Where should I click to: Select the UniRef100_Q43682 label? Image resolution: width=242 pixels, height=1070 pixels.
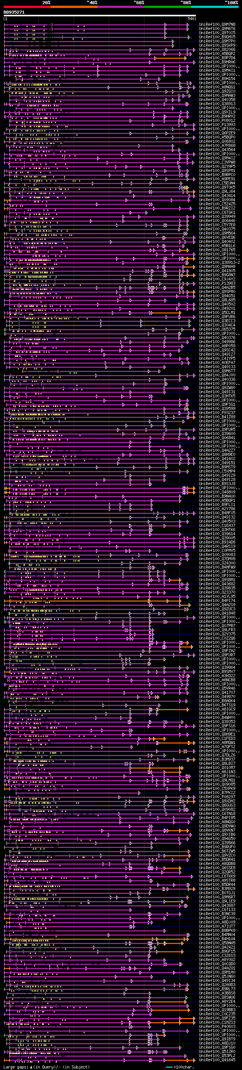217,584
